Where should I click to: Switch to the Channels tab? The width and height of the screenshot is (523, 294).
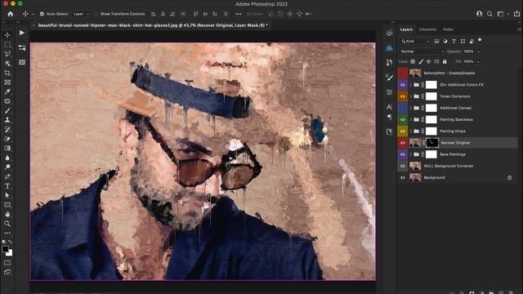tap(427, 29)
